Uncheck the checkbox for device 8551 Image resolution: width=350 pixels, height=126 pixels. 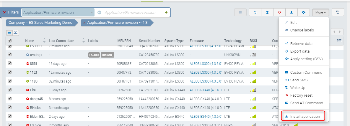coord(10,63)
